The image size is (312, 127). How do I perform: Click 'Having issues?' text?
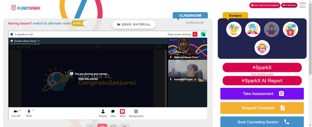[x=20, y=23]
